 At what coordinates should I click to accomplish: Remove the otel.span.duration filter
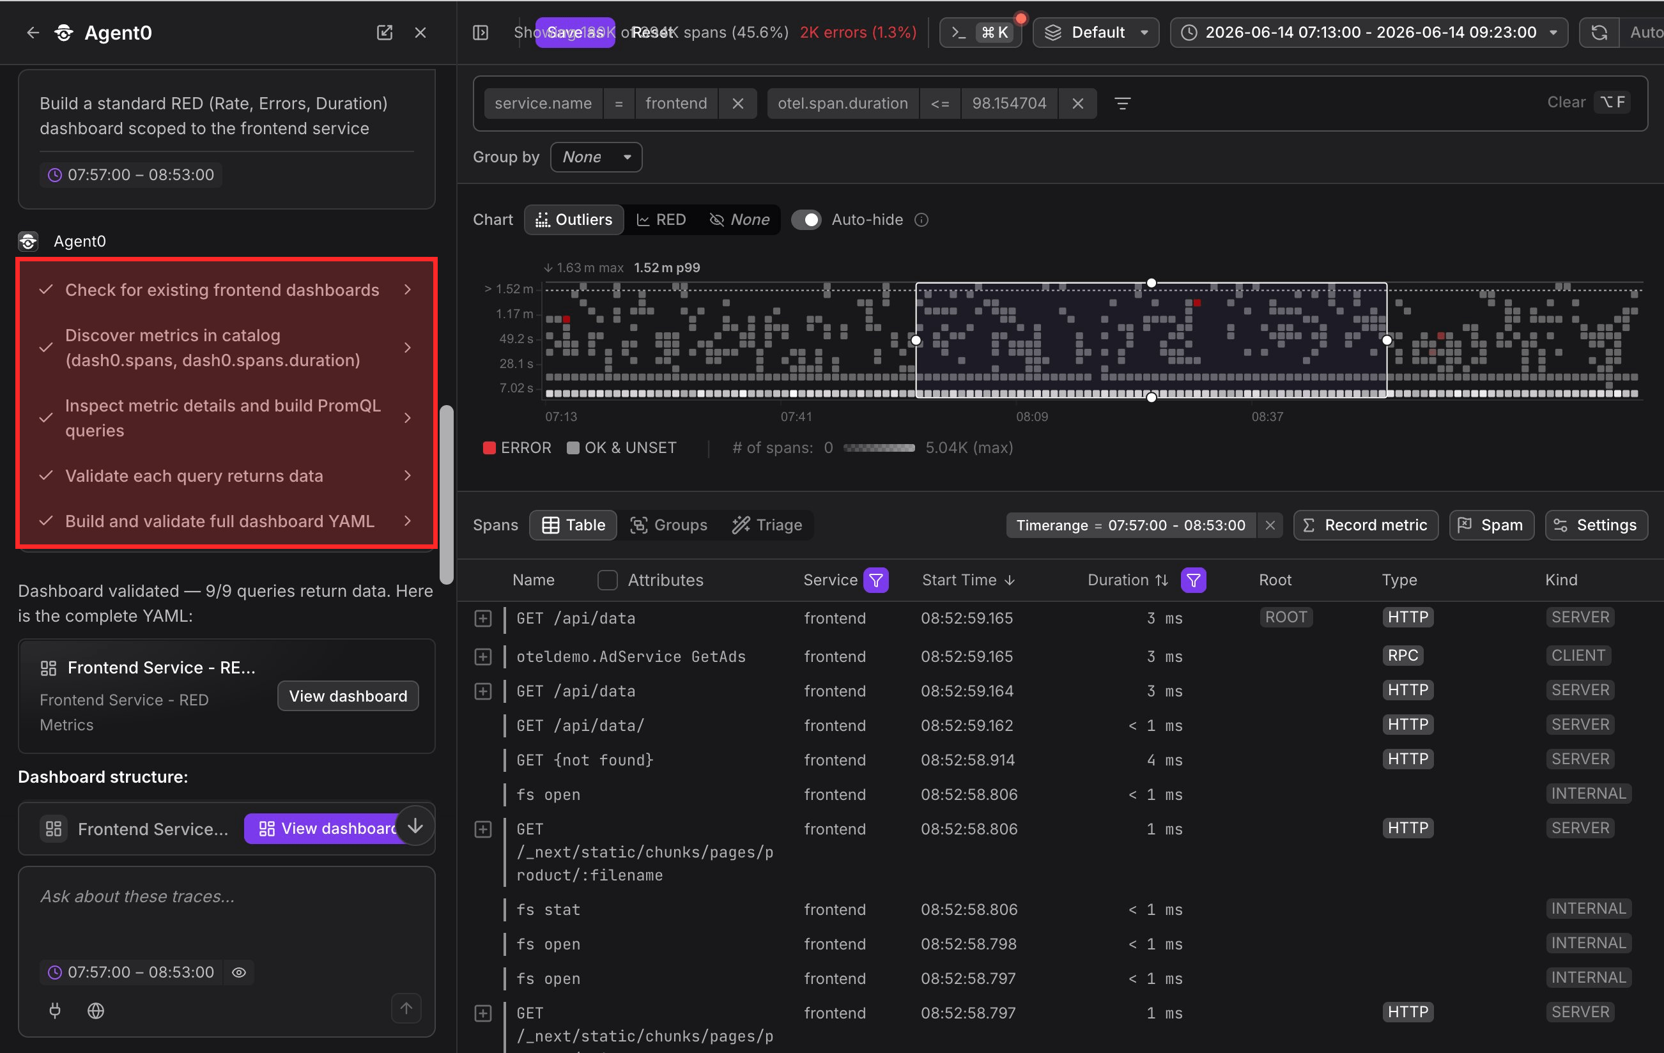coord(1077,103)
